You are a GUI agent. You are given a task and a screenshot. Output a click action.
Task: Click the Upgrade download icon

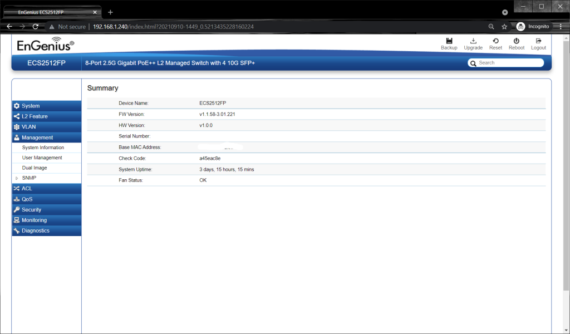click(473, 41)
